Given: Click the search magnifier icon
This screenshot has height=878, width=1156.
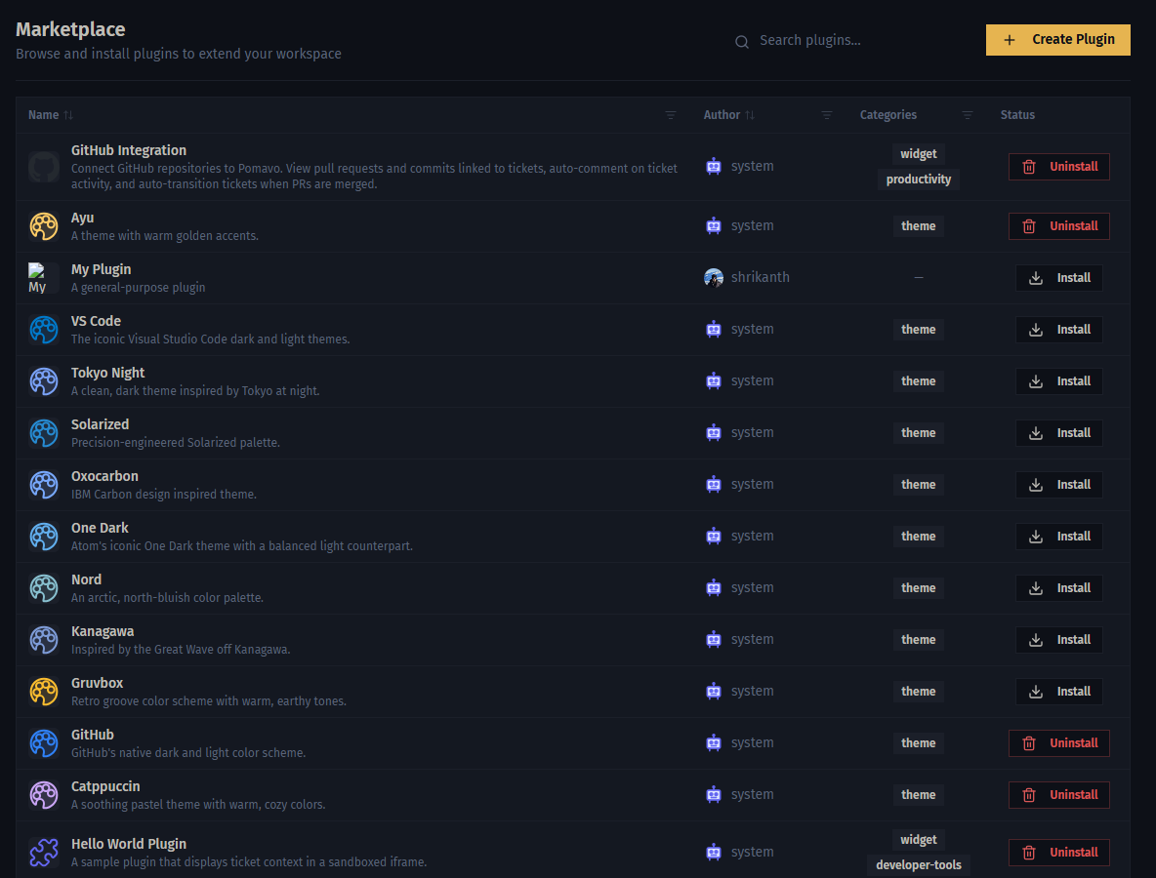Looking at the screenshot, I should [x=742, y=41].
